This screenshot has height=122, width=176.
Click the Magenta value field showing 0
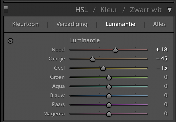[x=166, y=114]
